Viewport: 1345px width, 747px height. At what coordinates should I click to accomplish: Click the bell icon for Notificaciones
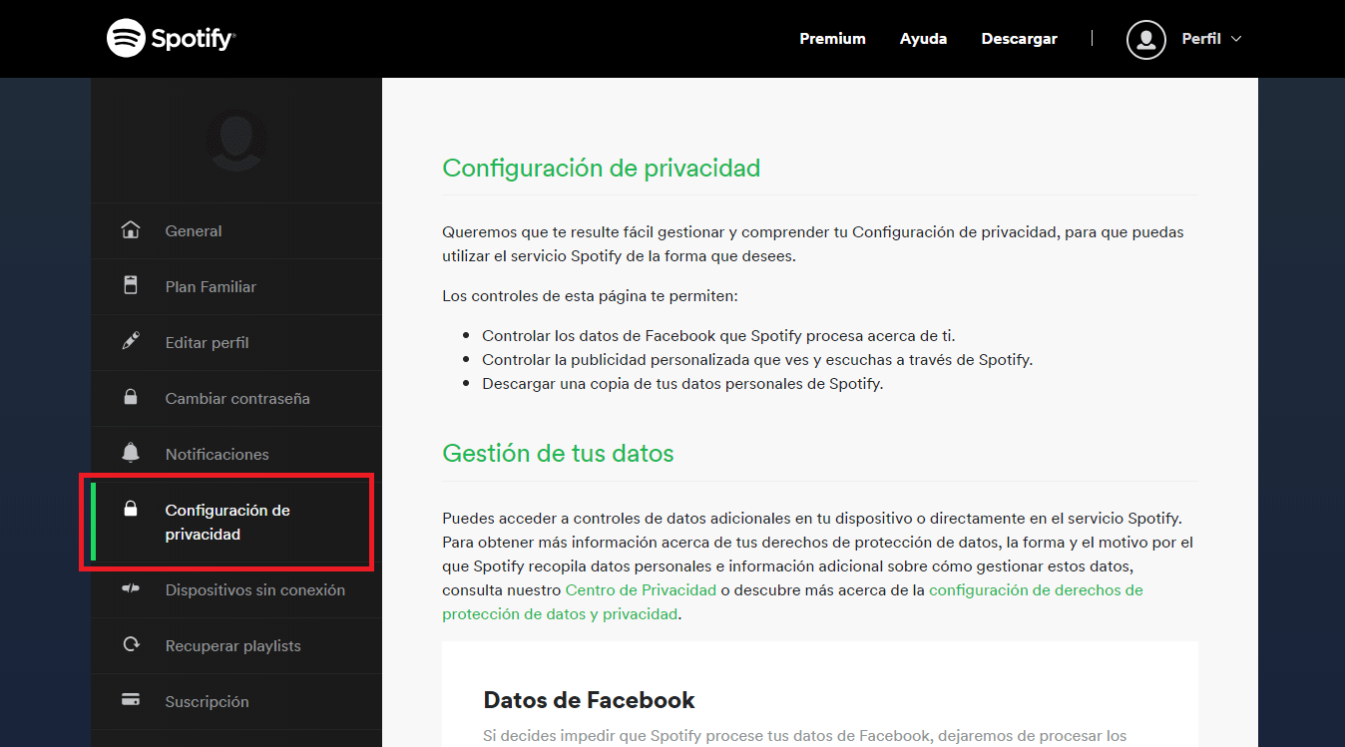131,453
